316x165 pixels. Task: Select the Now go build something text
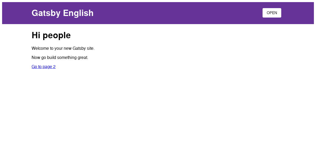[60, 57]
